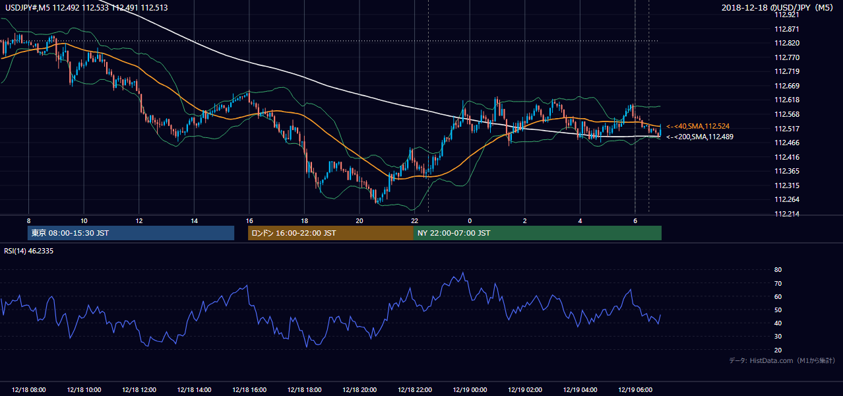Click the bottom time label 12/18 08:00

pos(28,390)
